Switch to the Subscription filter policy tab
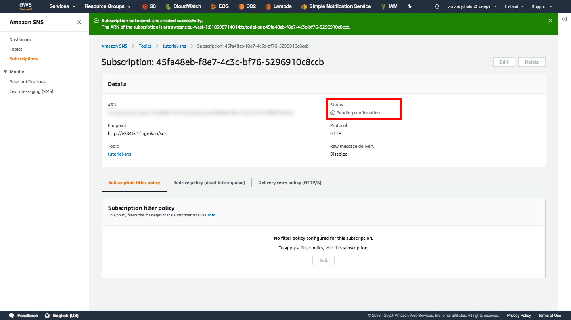The height and width of the screenshot is (320, 571). (134, 183)
